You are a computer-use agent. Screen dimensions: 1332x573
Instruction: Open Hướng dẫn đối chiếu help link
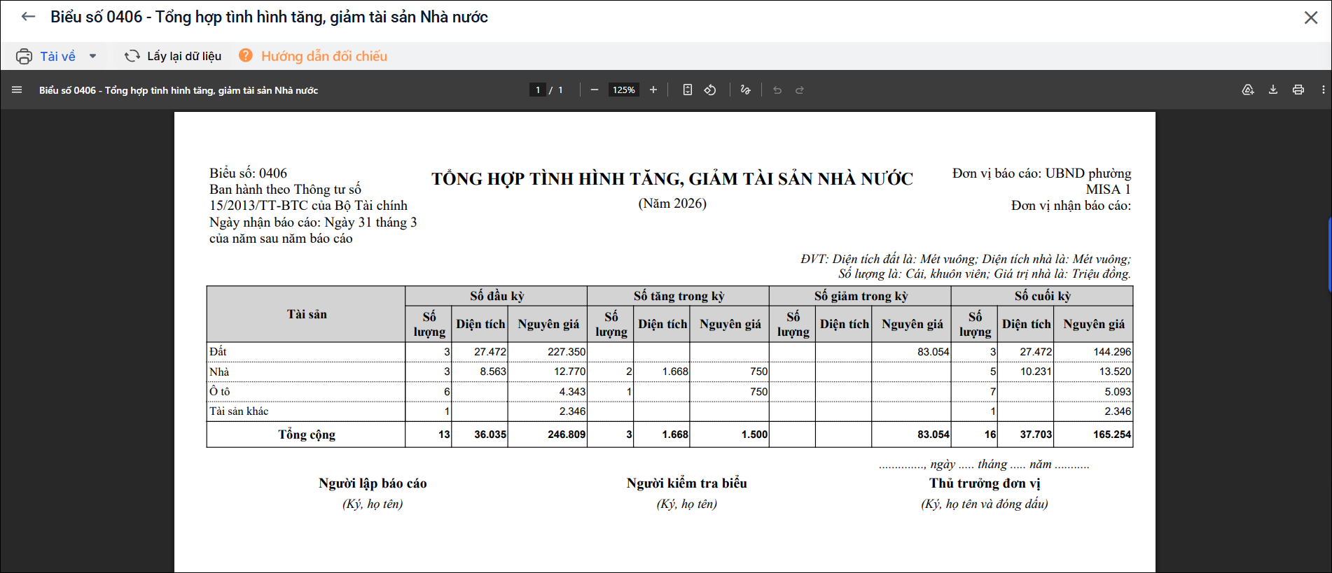313,56
